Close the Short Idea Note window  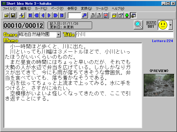click(x=173, y=4)
